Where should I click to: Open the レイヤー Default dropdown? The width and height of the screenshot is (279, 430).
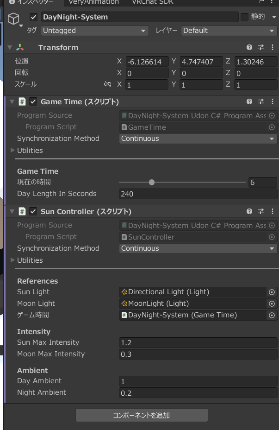tap(229, 31)
